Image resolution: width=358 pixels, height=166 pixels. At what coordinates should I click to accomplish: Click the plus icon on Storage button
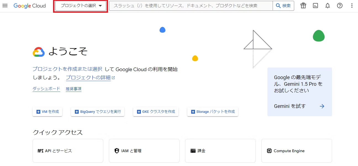click(193, 112)
